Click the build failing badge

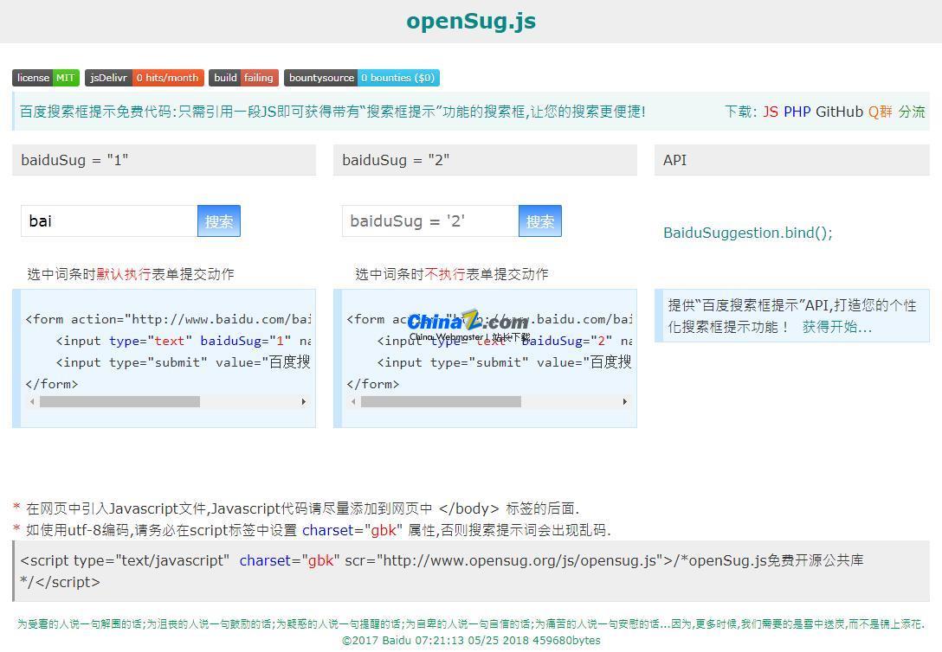(243, 77)
